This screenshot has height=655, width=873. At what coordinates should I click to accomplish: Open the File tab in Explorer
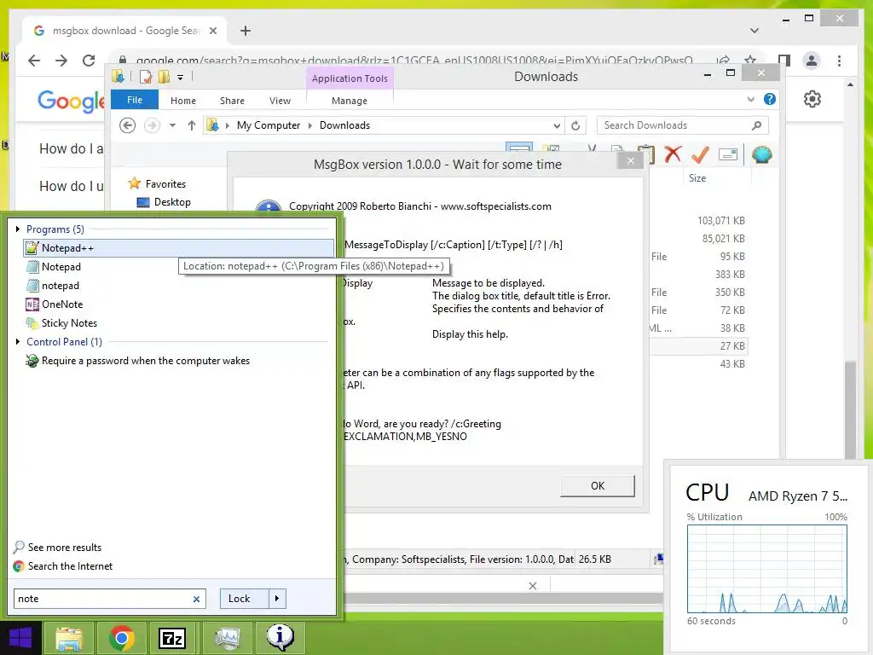135,100
